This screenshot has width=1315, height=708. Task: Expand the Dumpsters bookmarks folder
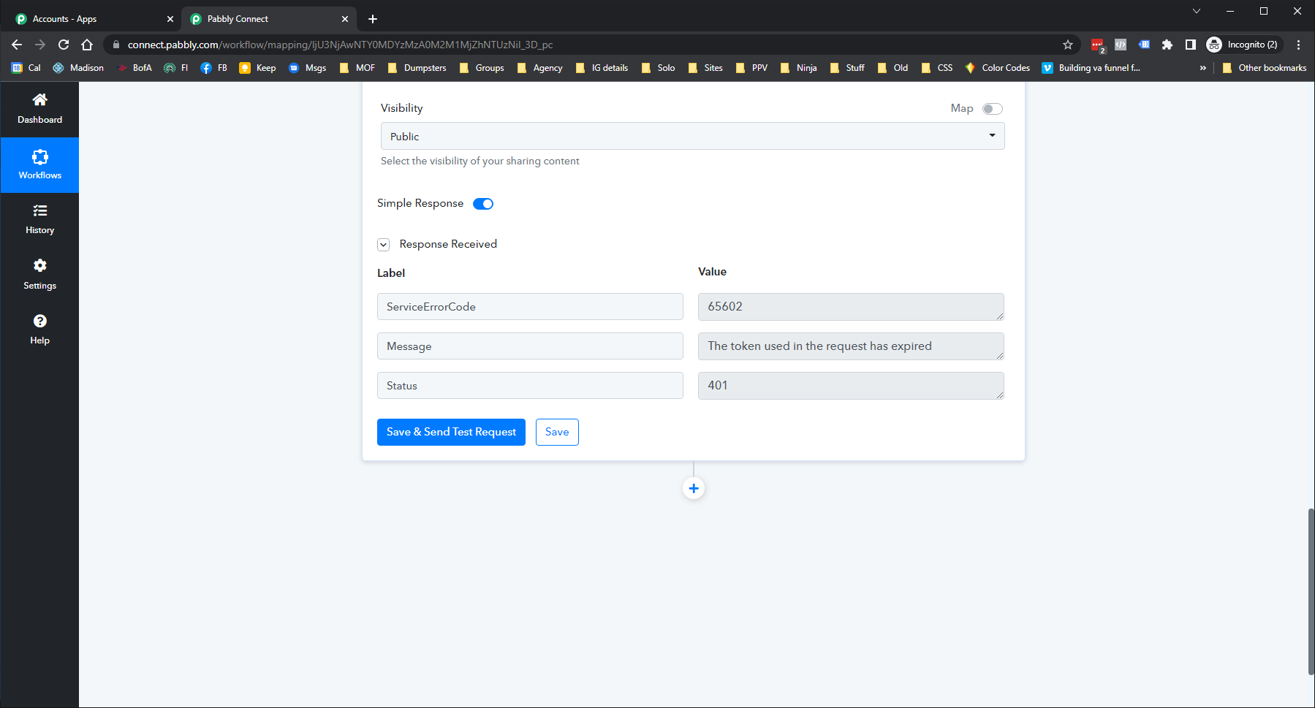(417, 68)
